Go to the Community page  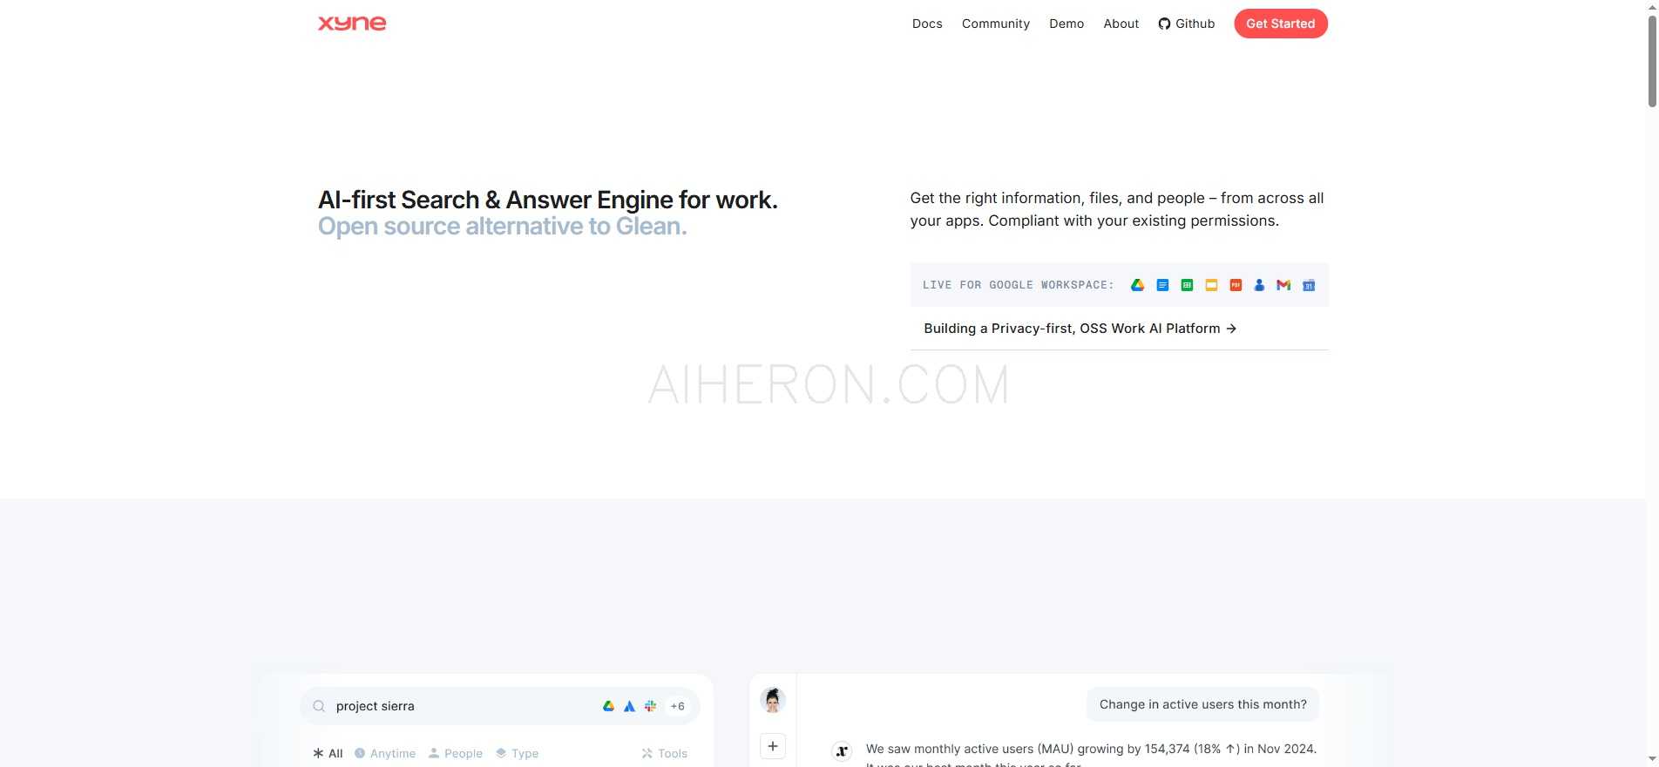point(995,24)
